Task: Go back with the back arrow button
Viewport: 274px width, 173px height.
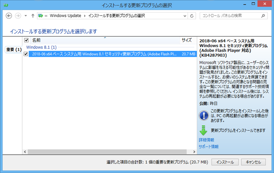Action: click(9, 16)
